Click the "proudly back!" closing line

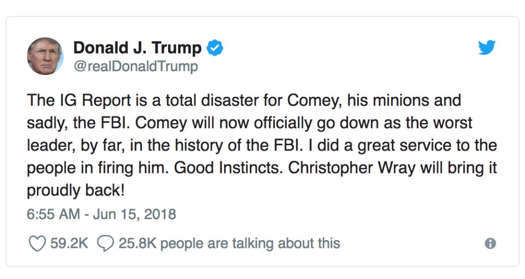pyautogui.click(x=76, y=190)
